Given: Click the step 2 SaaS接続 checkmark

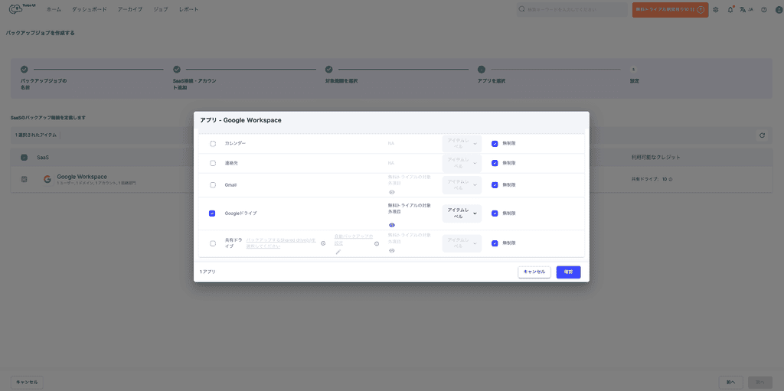Looking at the screenshot, I should tap(177, 70).
